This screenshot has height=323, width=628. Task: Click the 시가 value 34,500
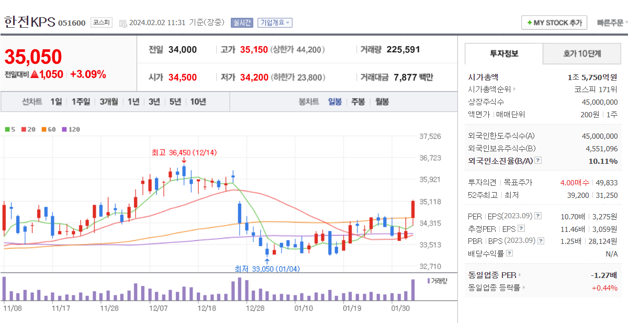pos(183,77)
